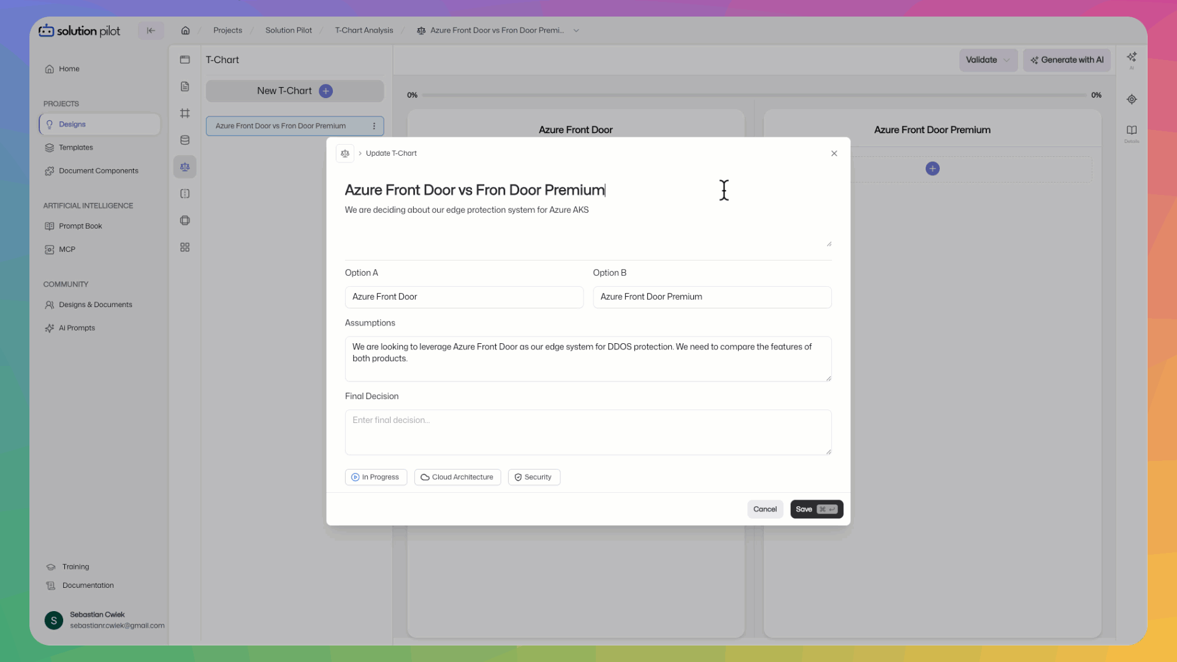
Task: Click the Final Decision text area
Action: tap(588, 433)
